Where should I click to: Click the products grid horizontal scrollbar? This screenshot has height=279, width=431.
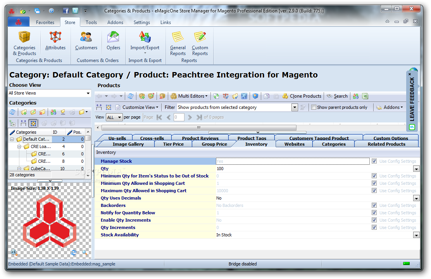coord(199,127)
